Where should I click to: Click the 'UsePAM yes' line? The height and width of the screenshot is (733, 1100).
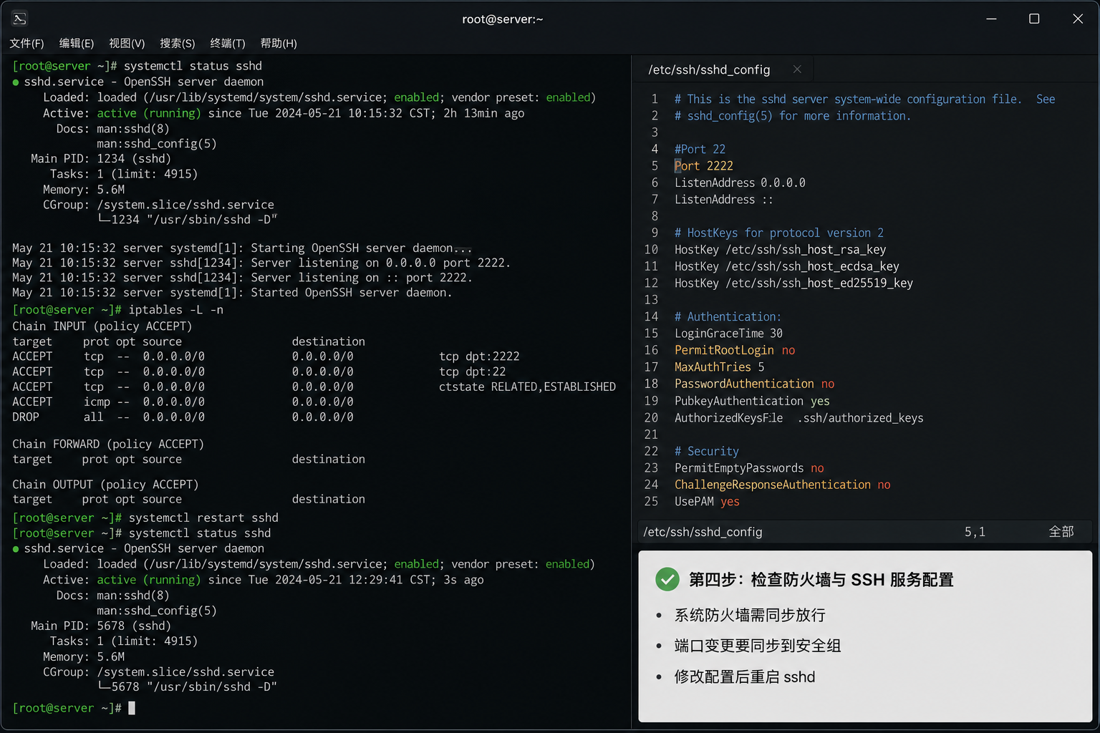[x=707, y=502]
